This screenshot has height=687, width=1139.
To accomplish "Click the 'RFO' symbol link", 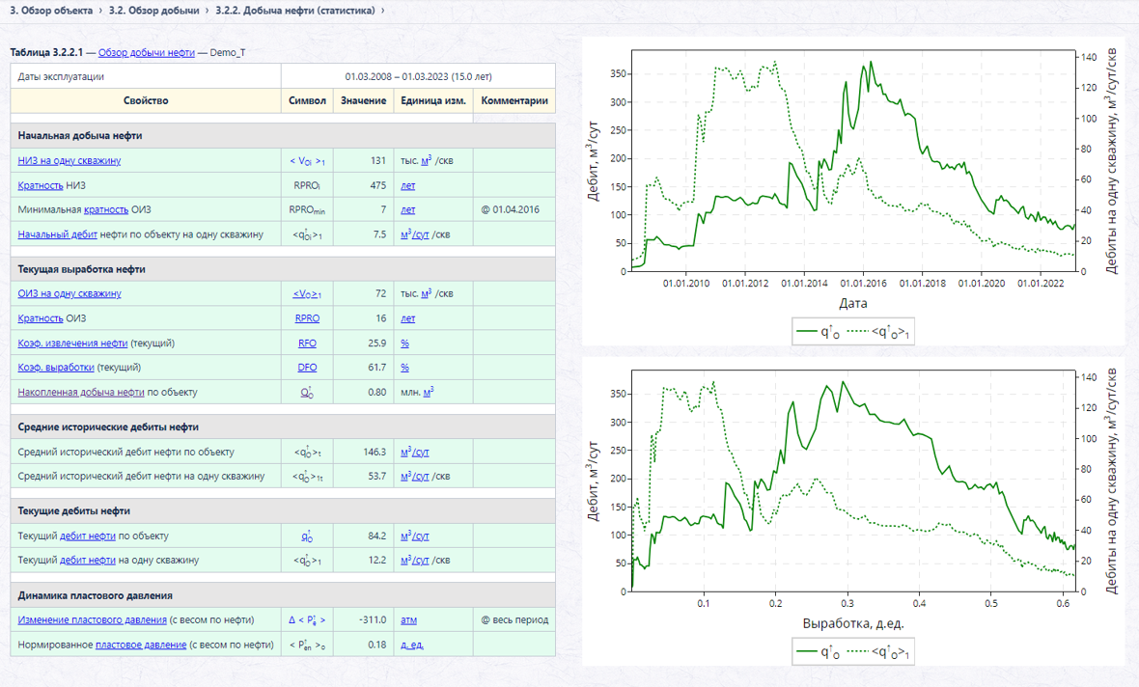I will tap(307, 343).
